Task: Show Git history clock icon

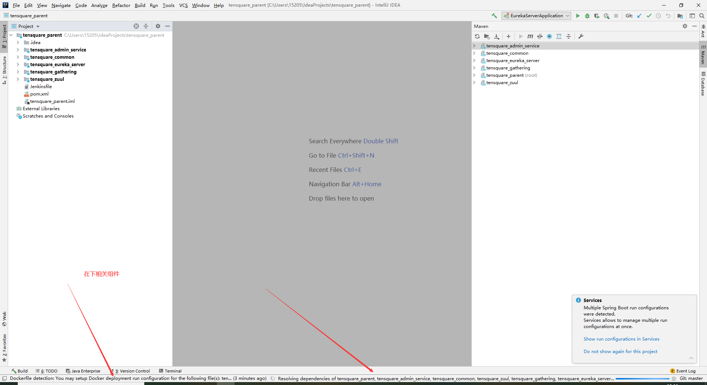Action: [x=658, y=16]
